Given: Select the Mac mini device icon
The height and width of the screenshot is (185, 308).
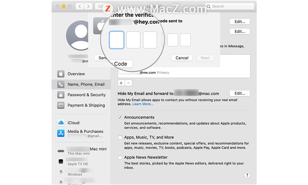Looking at the screenshot, I should click(61, 151).
